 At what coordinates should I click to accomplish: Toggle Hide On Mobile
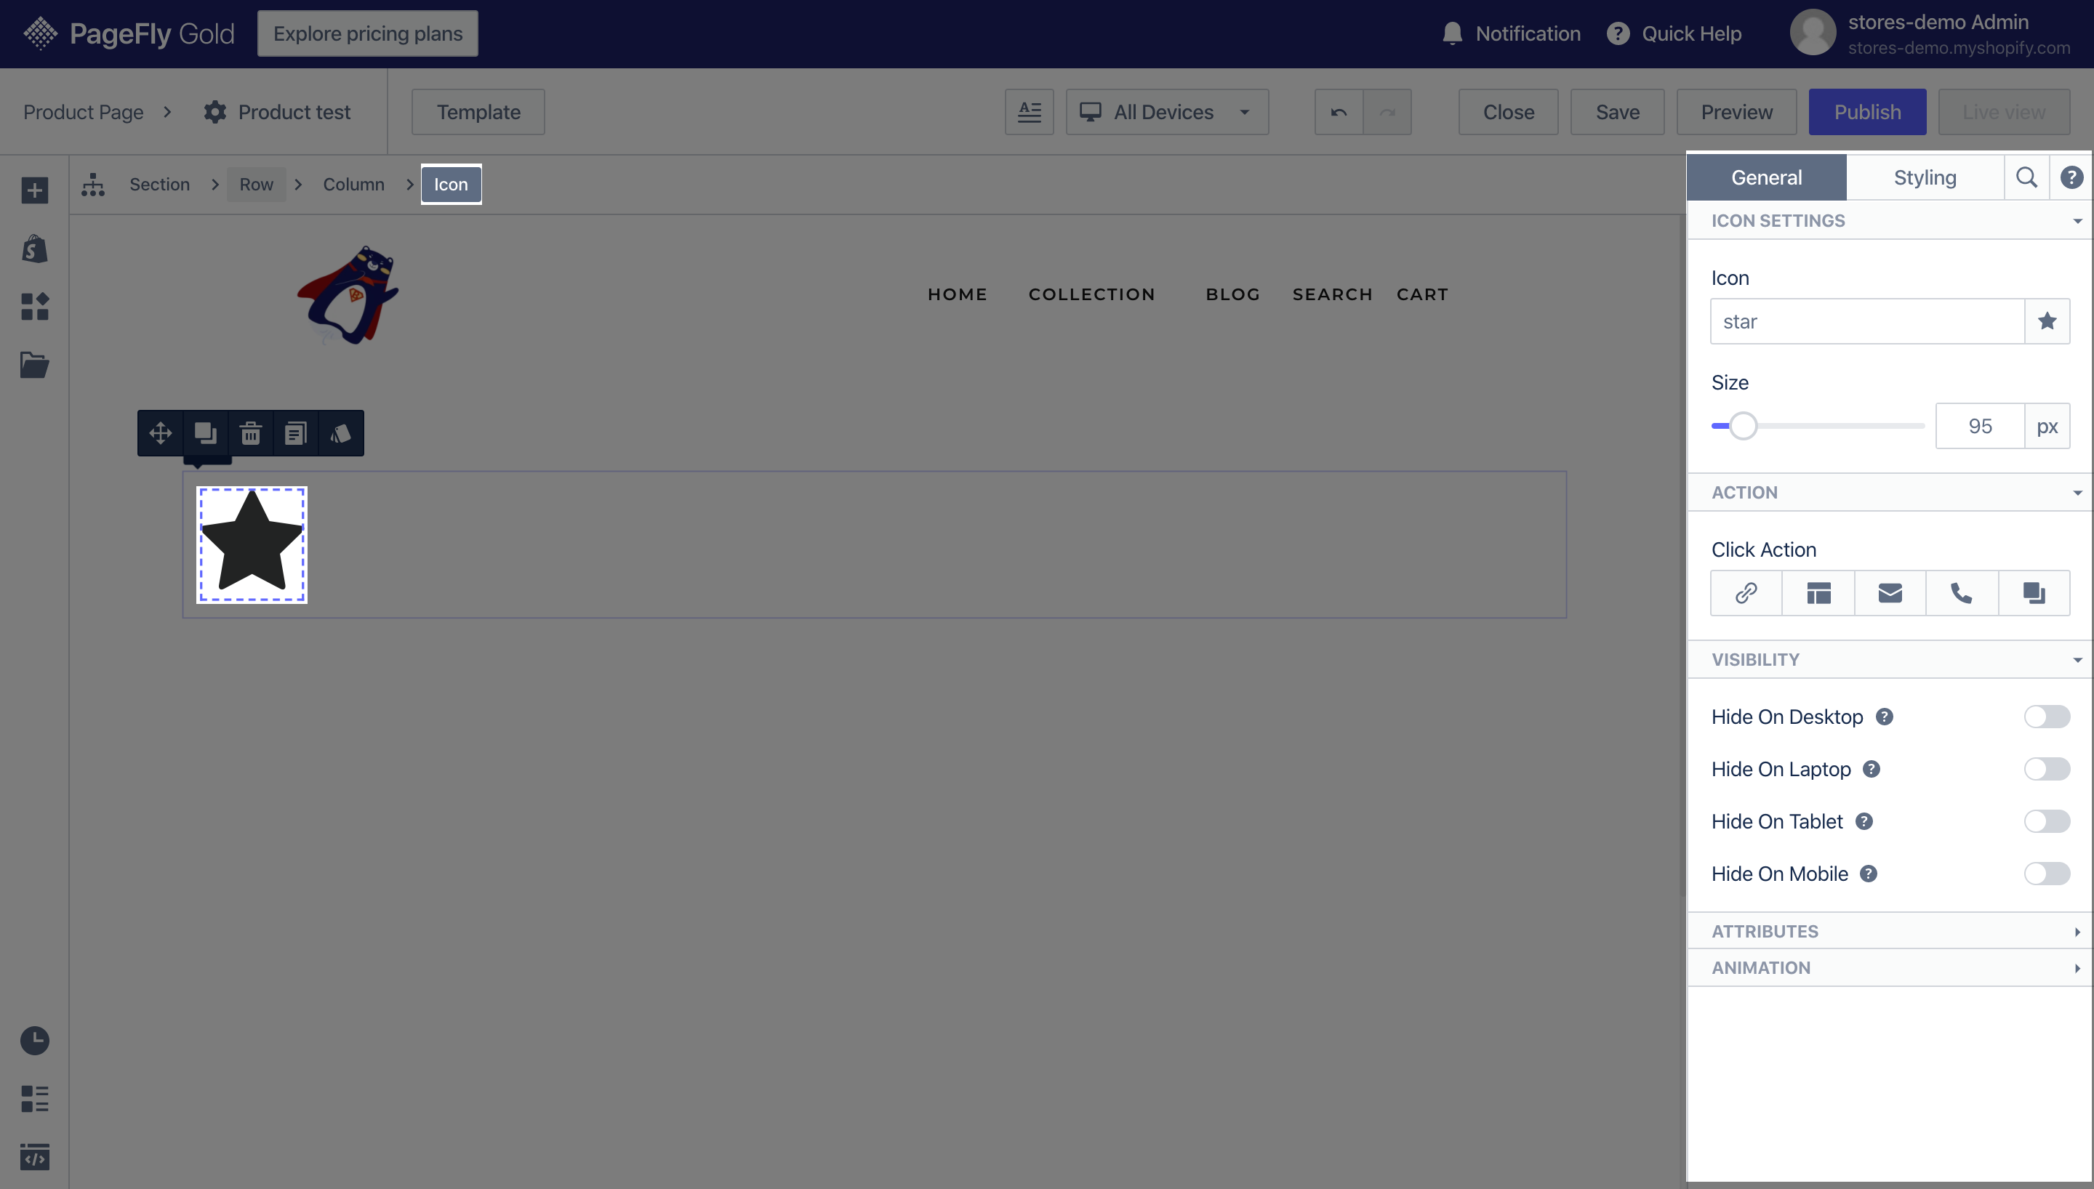pos(2047,873)
